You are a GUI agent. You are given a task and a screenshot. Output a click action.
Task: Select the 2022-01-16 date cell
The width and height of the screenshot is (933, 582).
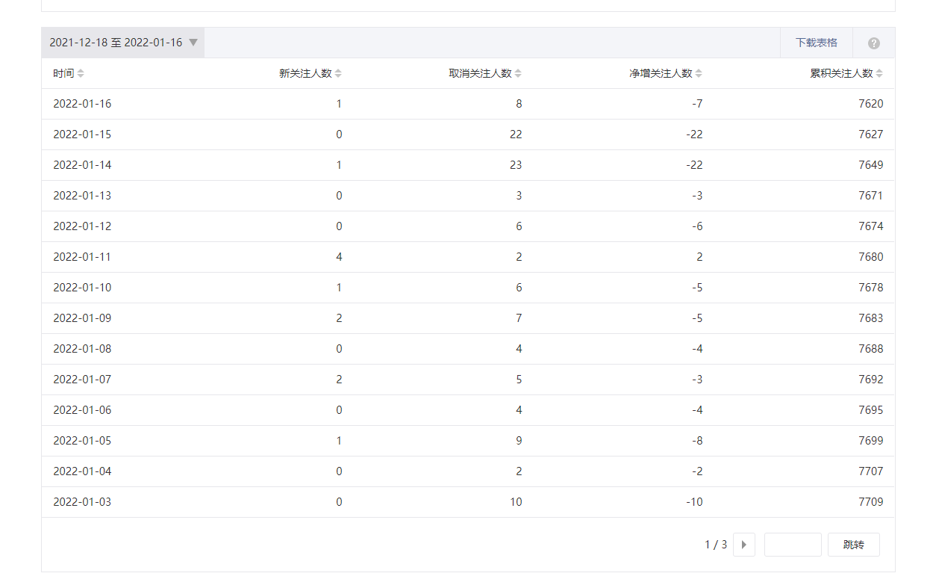tap(82, 104)
